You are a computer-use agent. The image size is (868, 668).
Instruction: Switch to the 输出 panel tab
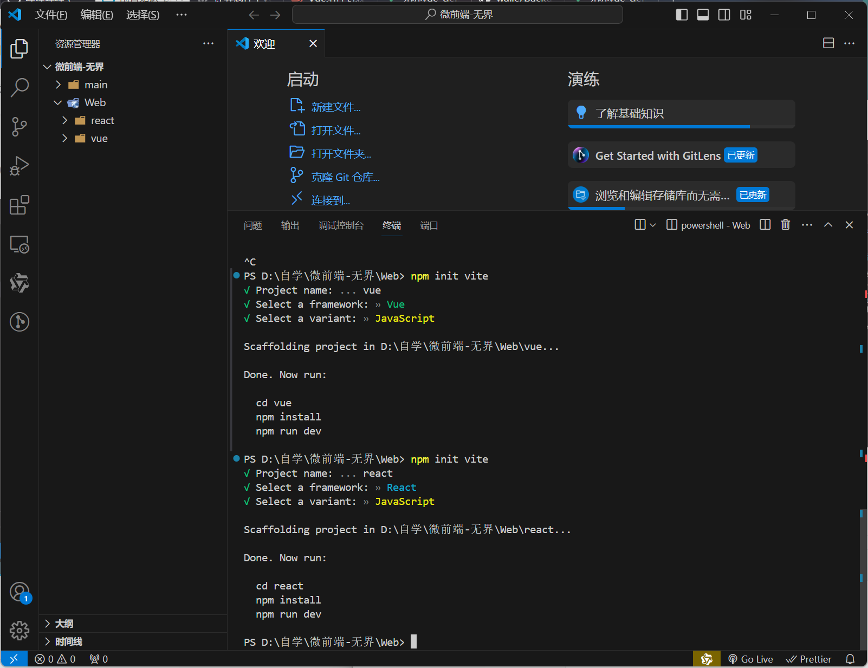click(x=290, y=225)
